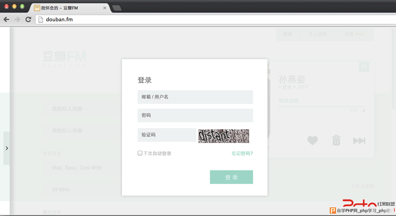Screen dimensions: 396x216
Task: Pause playback with the green pause icon
Action: [364, 67]
